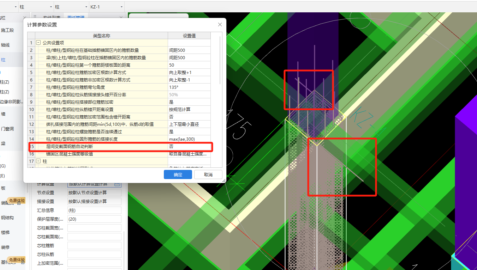Close the left navigation bar panel
Viewport: 477px width, 270px height.
tap(24, 17)
